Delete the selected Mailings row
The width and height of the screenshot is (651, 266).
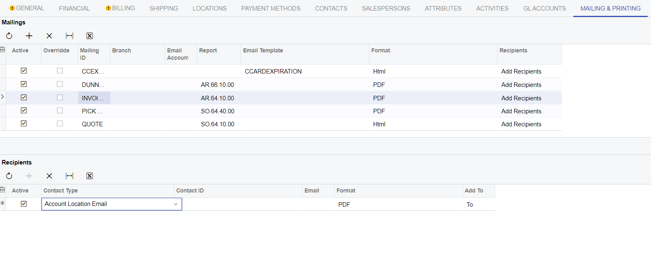coord(49,36)
